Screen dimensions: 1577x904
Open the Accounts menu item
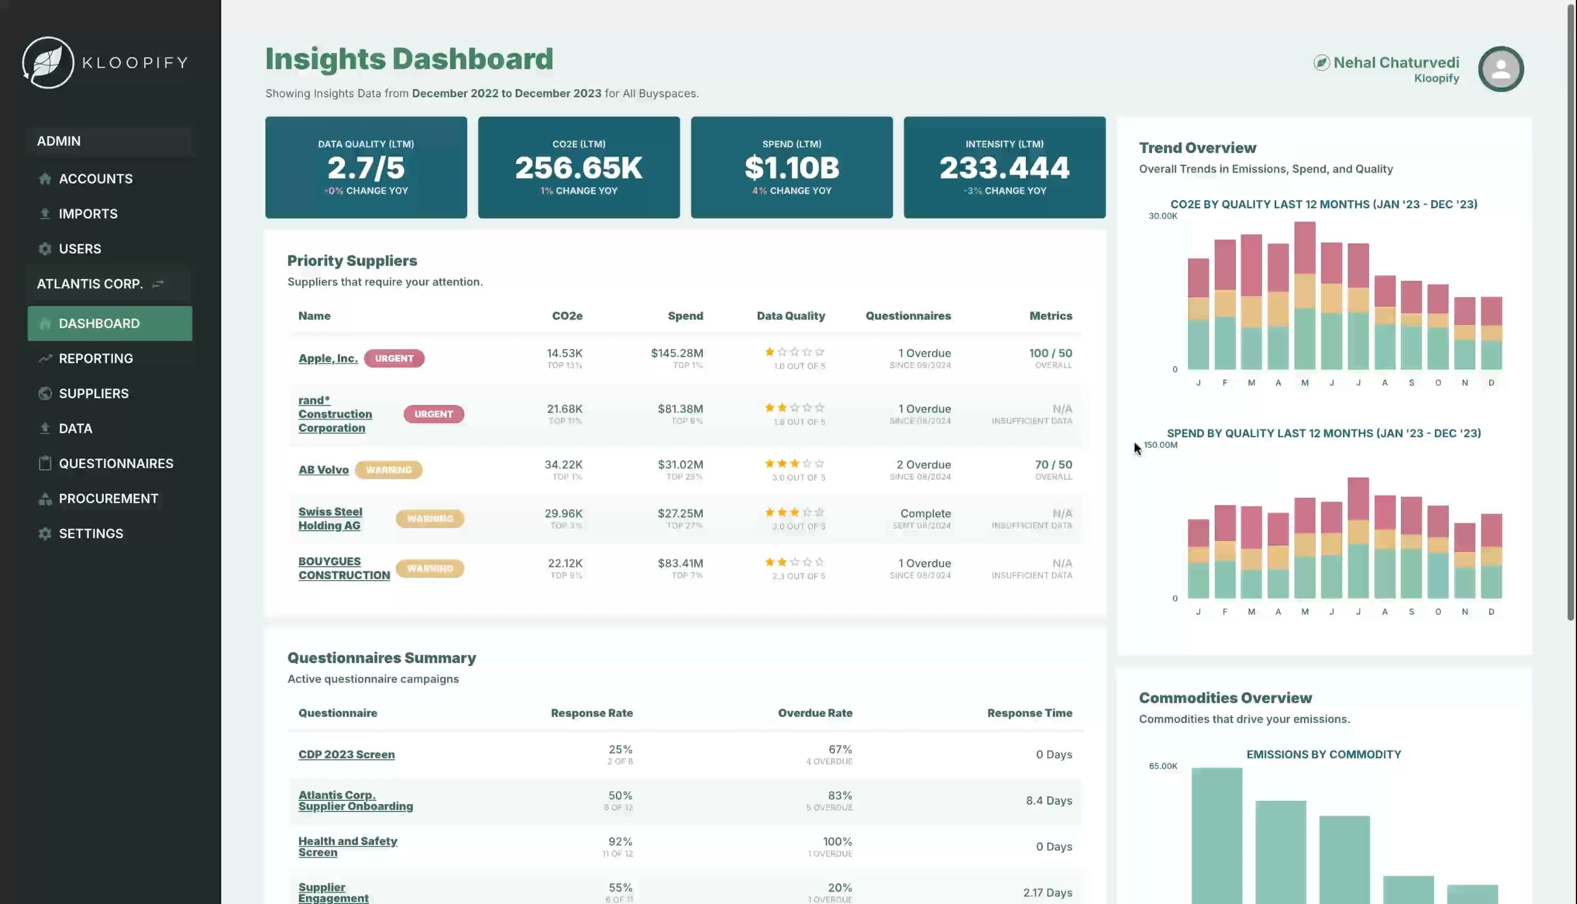(110, 179)
